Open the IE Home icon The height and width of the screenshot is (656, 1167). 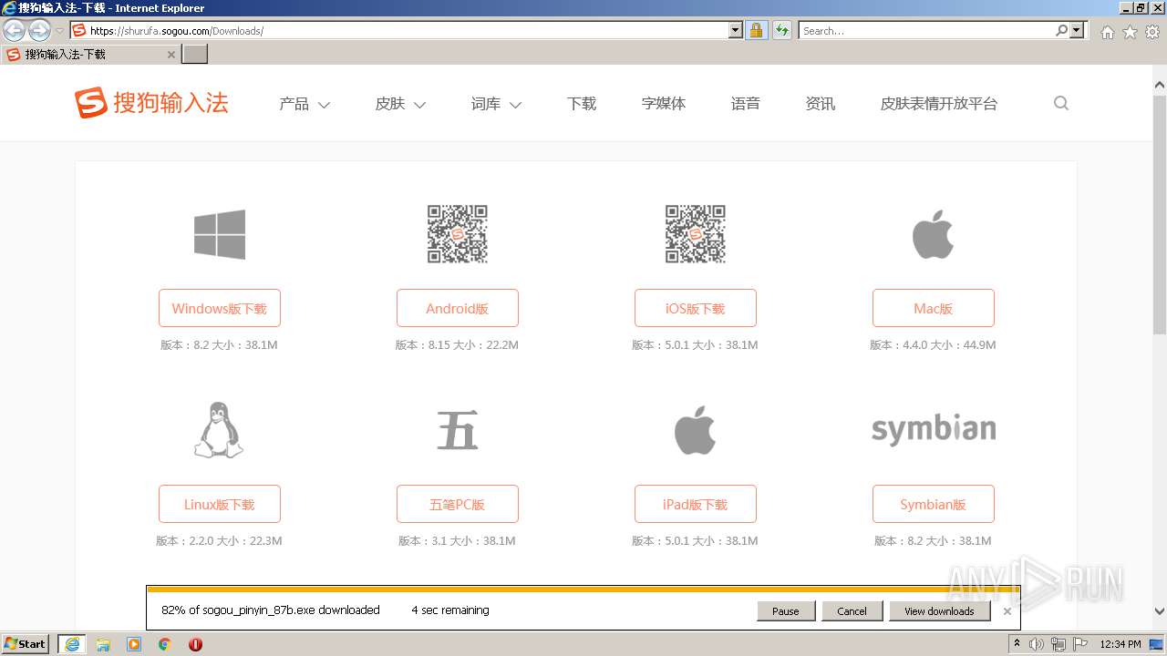click(1107, 32)
